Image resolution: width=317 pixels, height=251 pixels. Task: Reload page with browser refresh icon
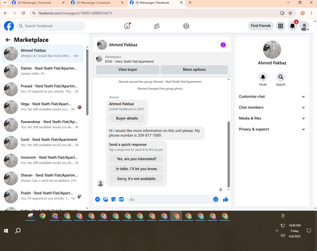[x=23, y=13]
